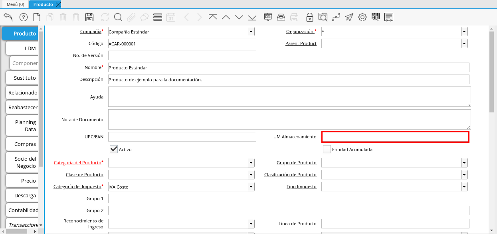Image resolution: width=497 pixels, height=234 pixels.
Task: Click the undo changes arrow icon
Action: pos(8,17)
